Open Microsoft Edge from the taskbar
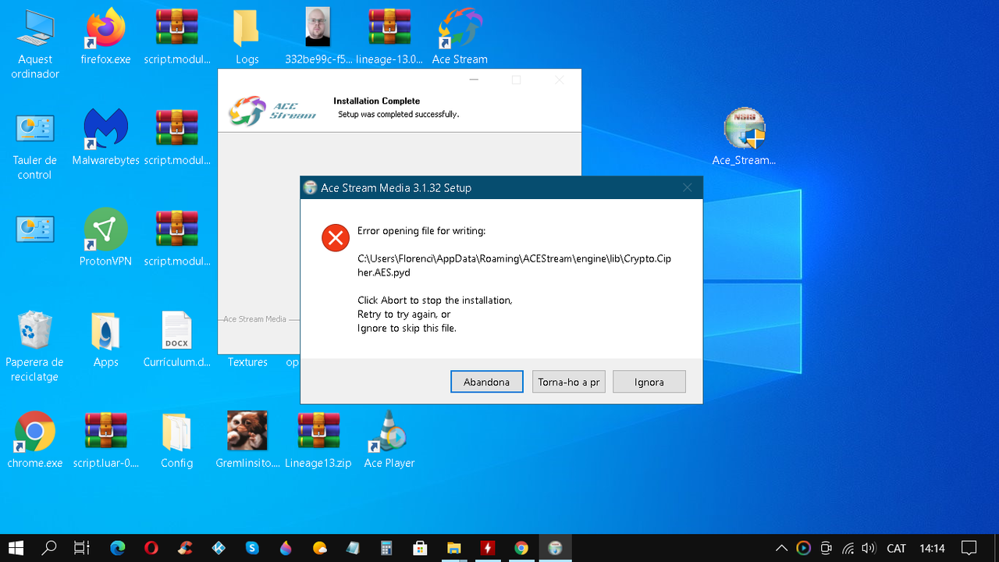 pyautogui.click(x=118, y=548)
